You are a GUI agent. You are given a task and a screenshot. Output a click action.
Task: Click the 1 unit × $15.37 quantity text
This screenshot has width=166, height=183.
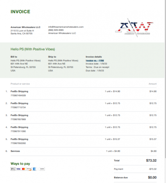pos(113,139)
